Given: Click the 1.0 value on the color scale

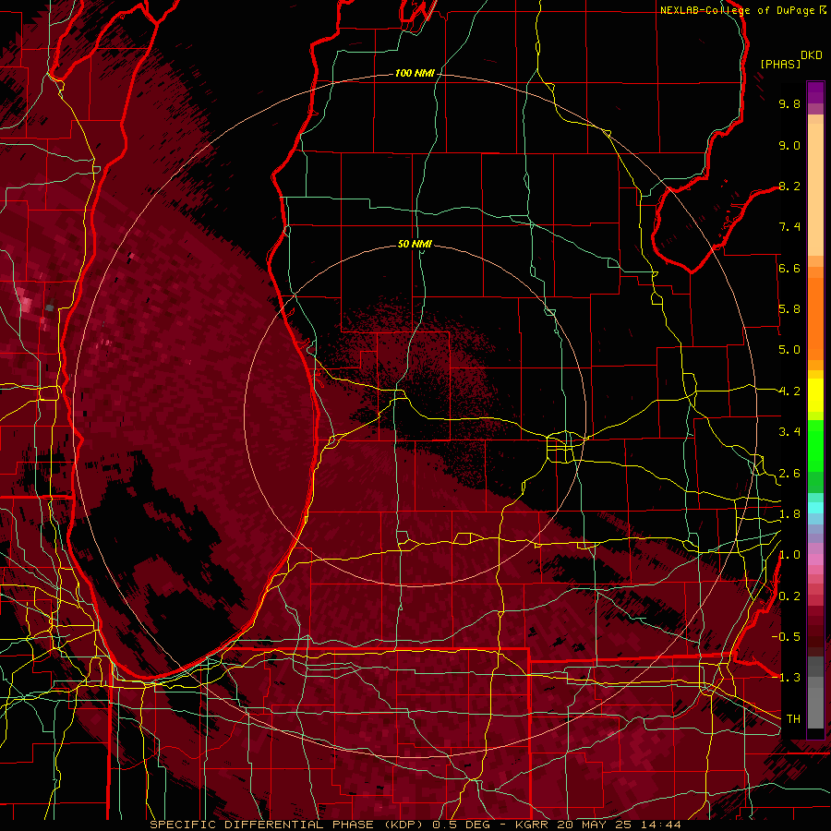Looking at the screenshot, I should (x=789, y=555).
